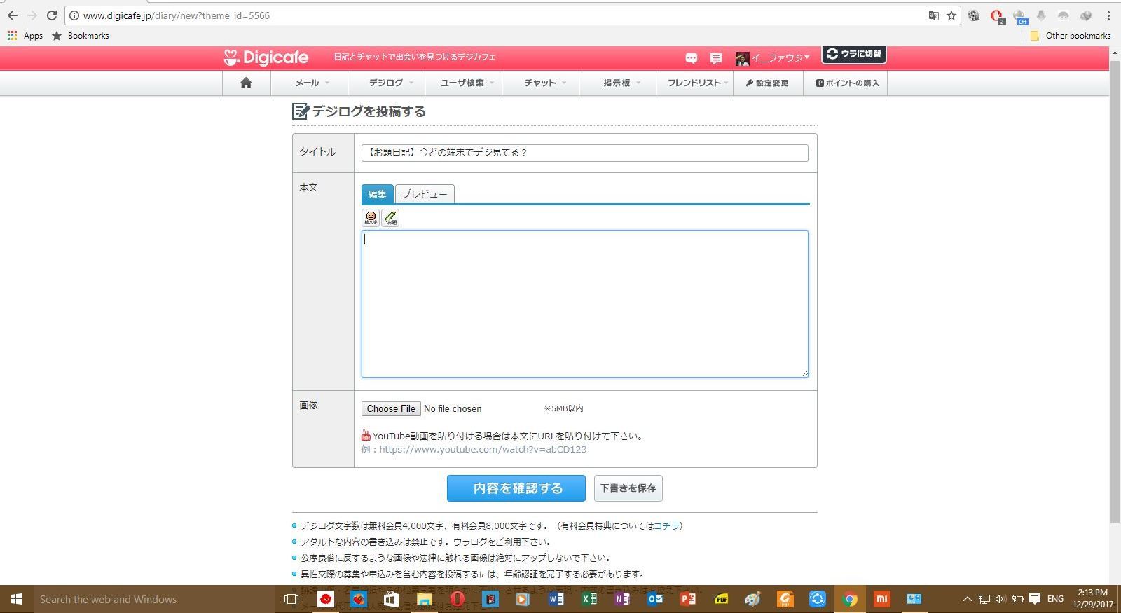Click the translate page icon in address bar
This screenshot has height=613, width=1121.
[933, 15]
